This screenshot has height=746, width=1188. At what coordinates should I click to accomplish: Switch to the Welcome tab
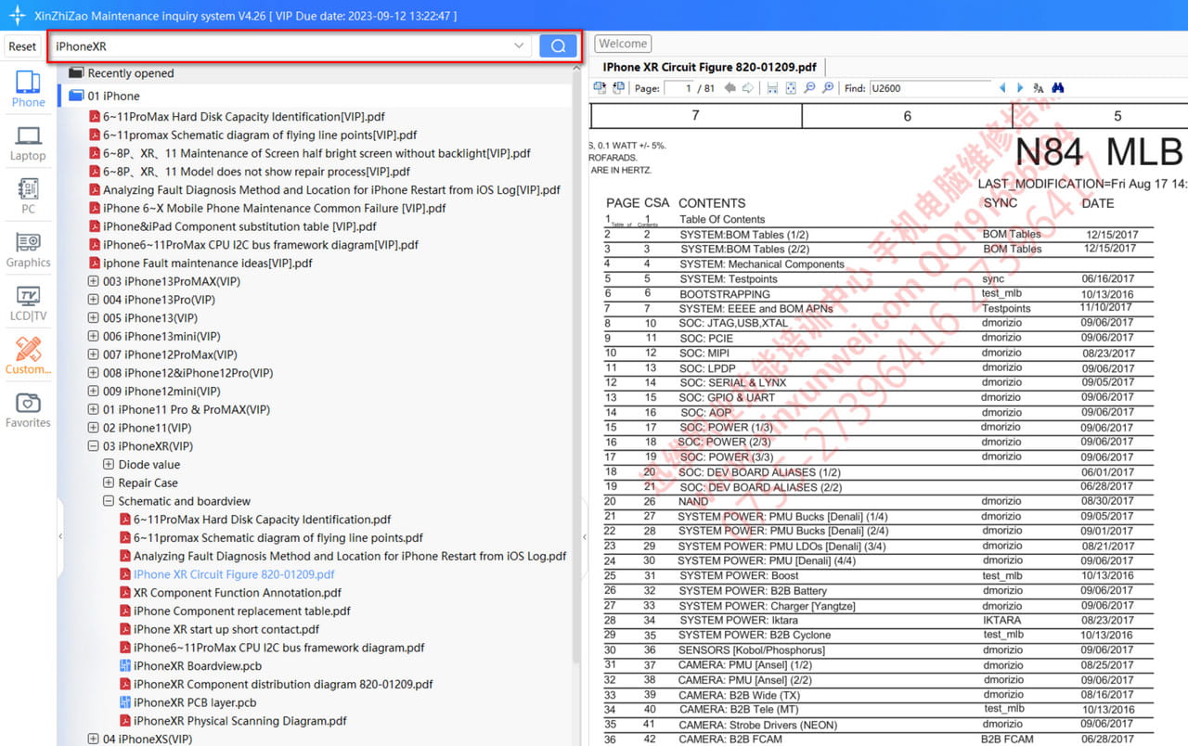pos(623,44)
